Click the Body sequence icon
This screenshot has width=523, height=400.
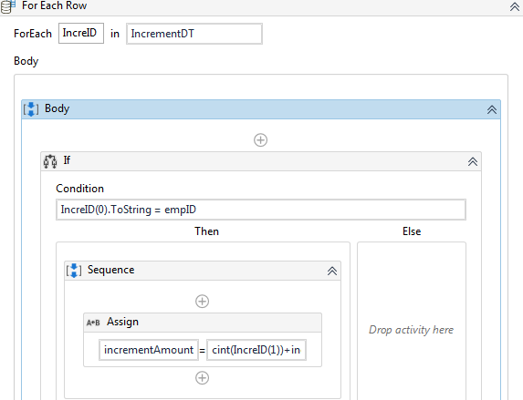(x=31, y=109)
